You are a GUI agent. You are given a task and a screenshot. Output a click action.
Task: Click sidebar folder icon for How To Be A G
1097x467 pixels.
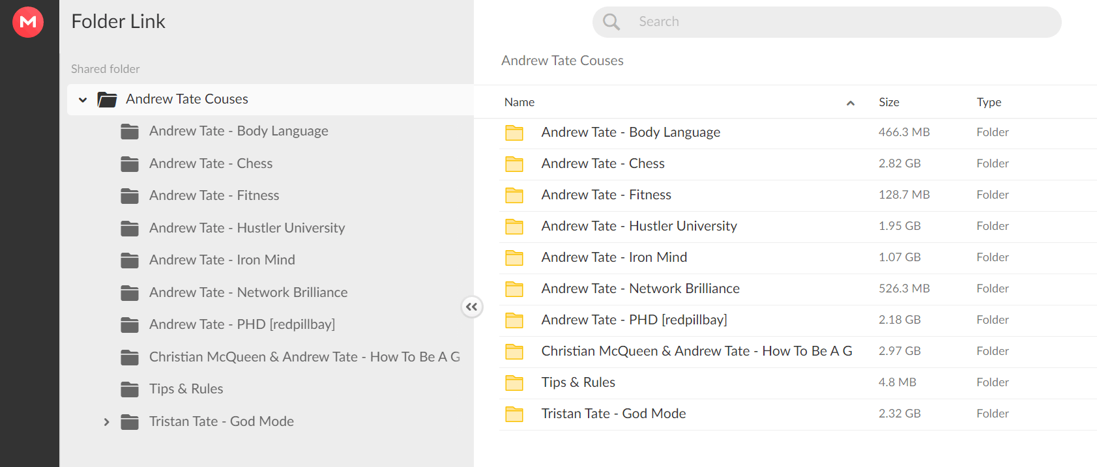130,358
